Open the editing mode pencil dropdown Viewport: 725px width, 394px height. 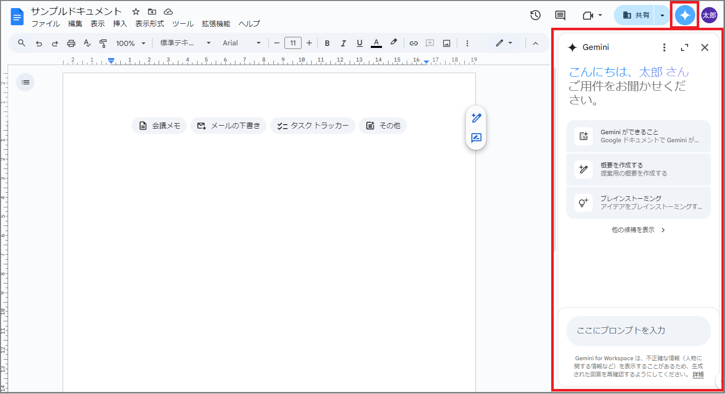coord(504,43)
